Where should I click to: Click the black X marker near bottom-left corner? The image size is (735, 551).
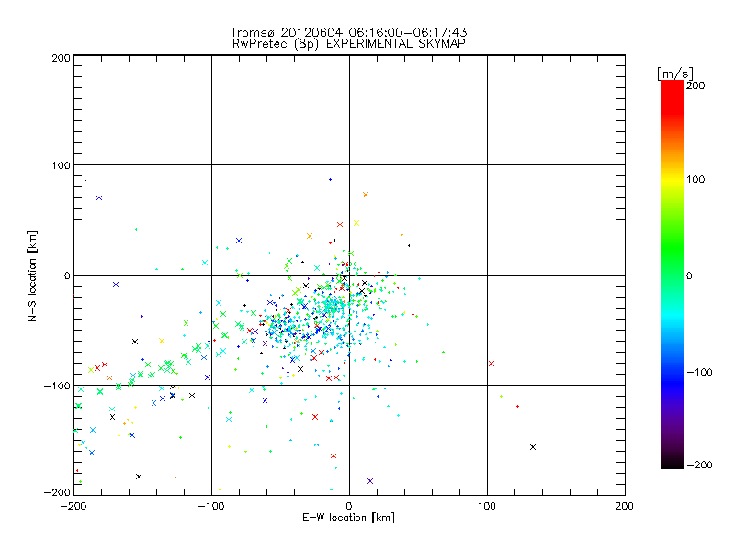click(139, 477)
